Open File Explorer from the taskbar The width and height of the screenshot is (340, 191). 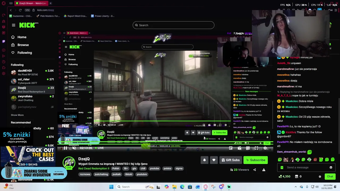(174, 187)
